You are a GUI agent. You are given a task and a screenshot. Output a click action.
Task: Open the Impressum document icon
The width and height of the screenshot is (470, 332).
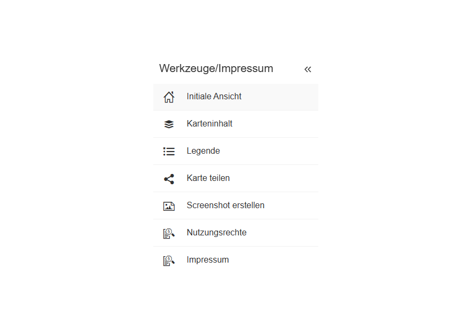click(169, 260)
